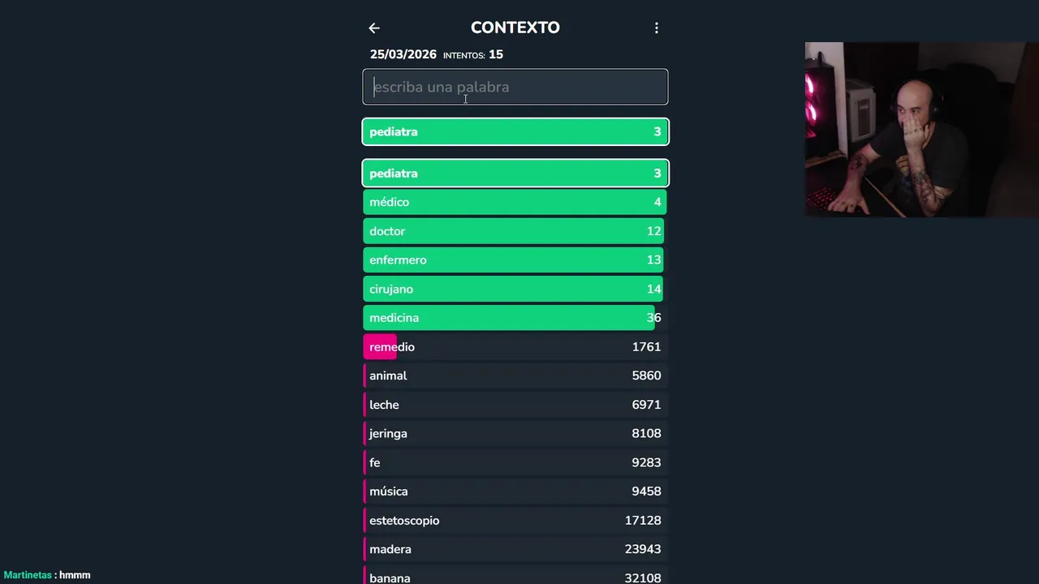Click the jeringa guess row
The height and width of the screenshot is (584, 1039).
coord(515,433)
